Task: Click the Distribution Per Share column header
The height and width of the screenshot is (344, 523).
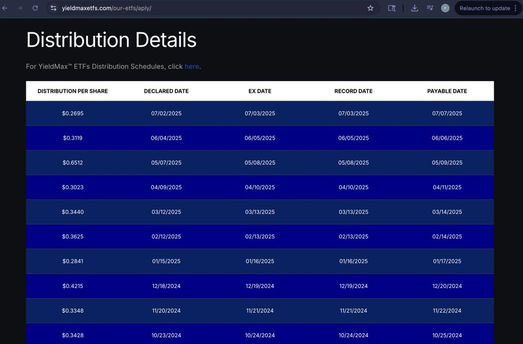Action: [x=73, y=91]
